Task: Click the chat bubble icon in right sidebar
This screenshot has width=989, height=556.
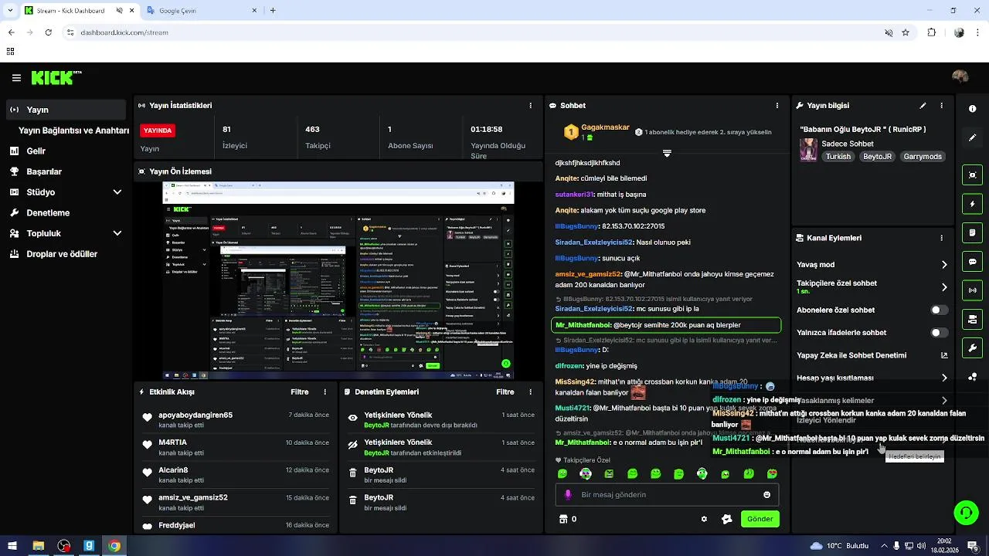Action: coord(972,262)
